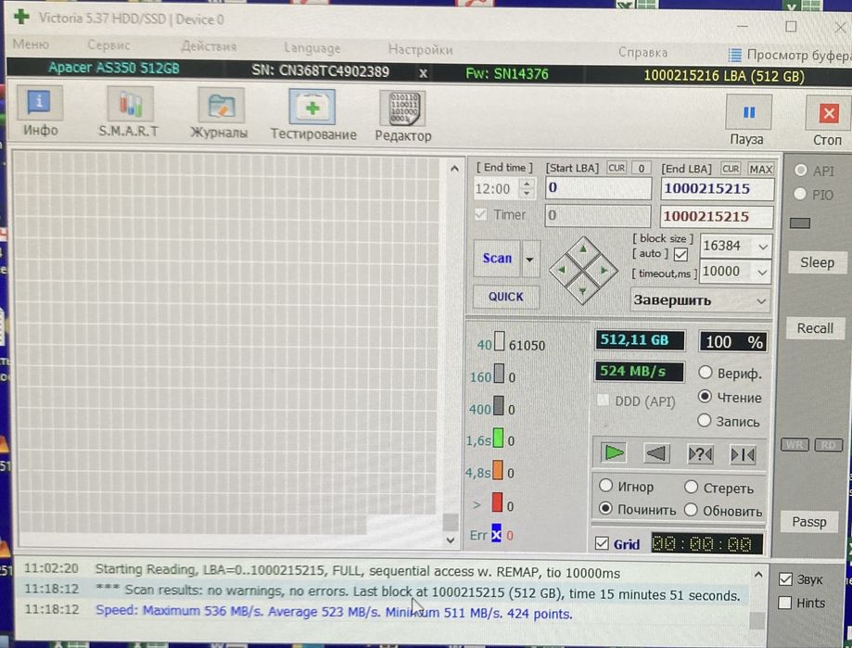Click the green 1,6s block color swatch
The height and width of the screenshot is (648, 852).
(x=498, y=438)
